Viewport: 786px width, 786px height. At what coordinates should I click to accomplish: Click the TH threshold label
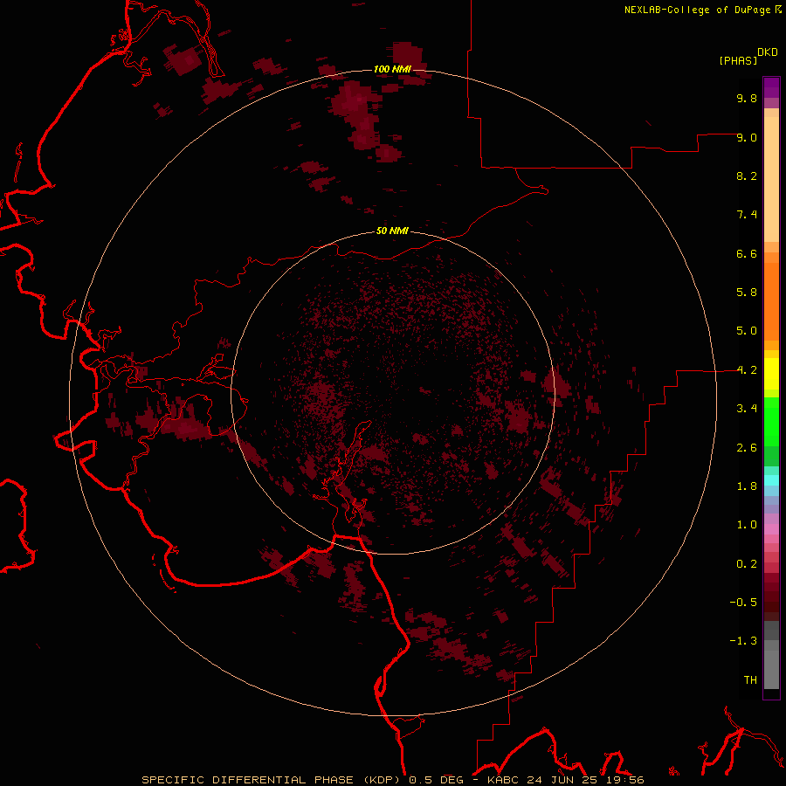click(x=750, y=680)
